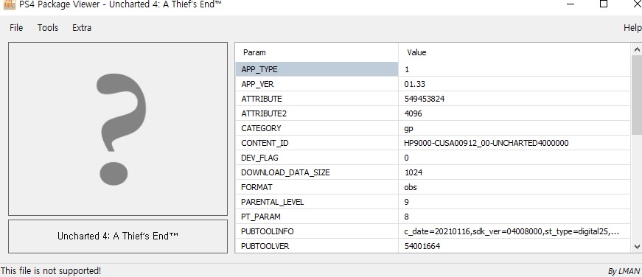This screenshot has width=642, height=277.
Task: Click the vertical scrollbar thumb
Action: [x=637, y=95]
